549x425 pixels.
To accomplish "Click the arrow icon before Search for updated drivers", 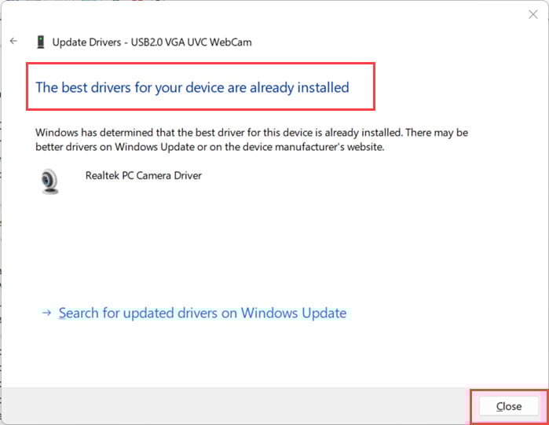I will click(46, 313).
